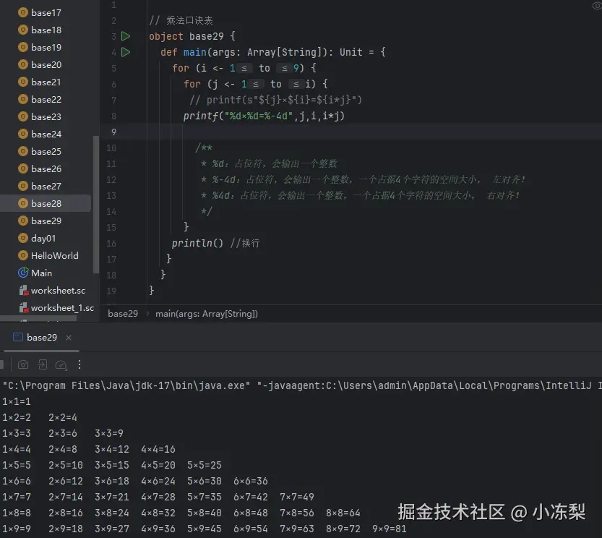Screen dimensions: 602x538
Task: Click the exit arrow icon in run toolbar
Action: coord(43,364)
